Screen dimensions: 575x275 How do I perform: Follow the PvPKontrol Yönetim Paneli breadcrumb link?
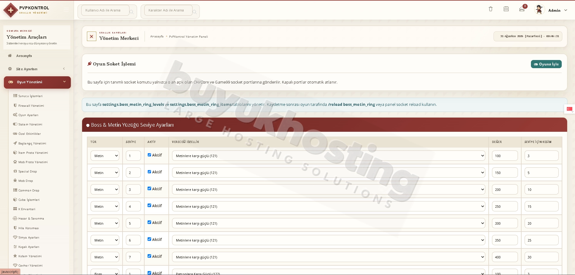[188, 36]
